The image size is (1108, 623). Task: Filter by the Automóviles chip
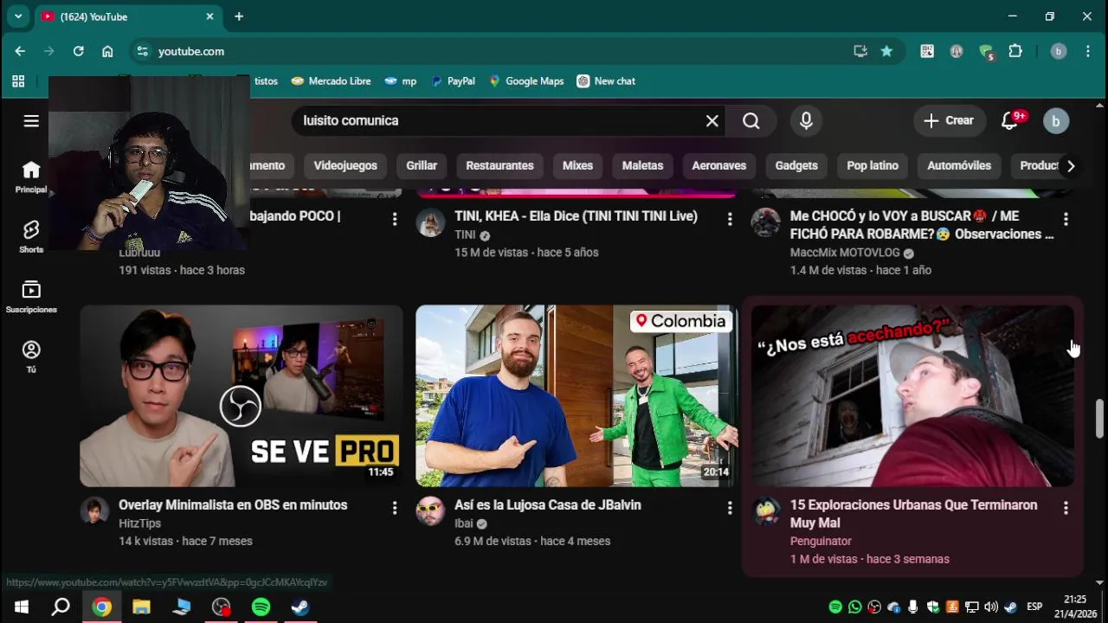click(x=959, y=166)
